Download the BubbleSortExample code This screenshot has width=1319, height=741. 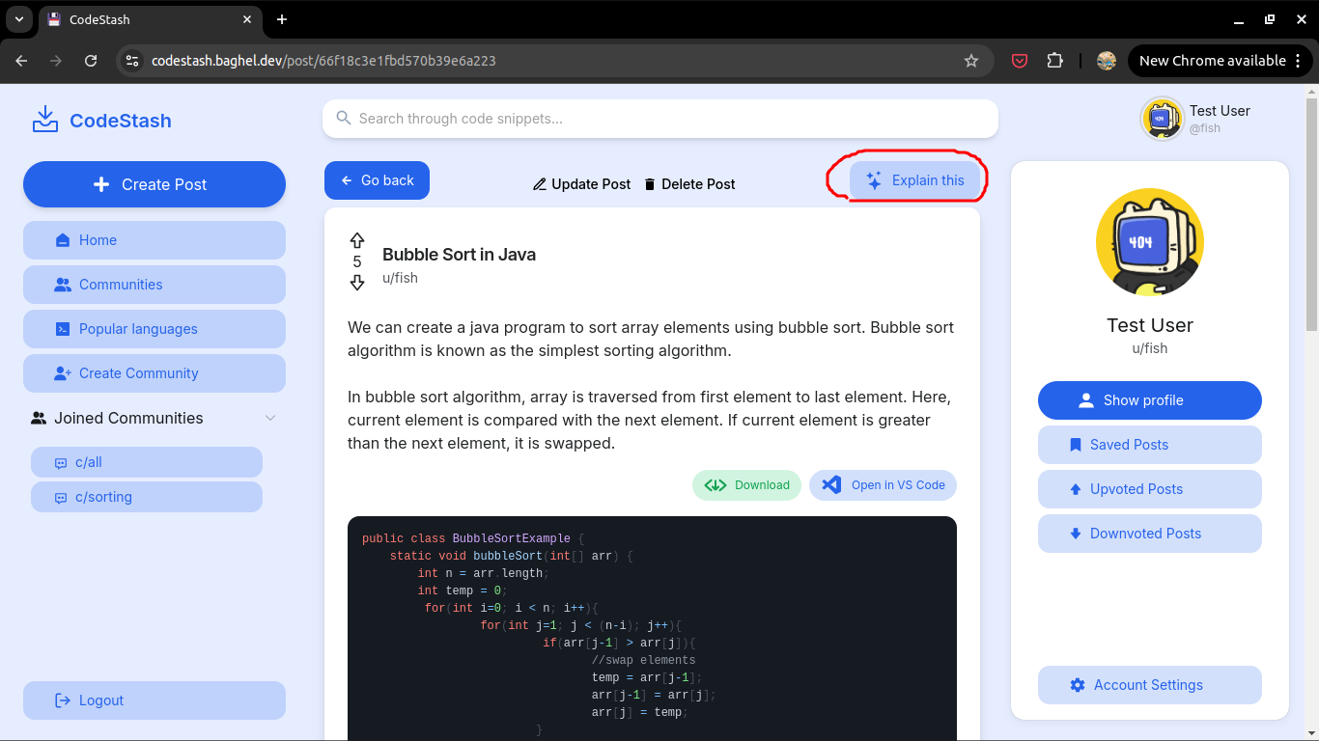coord(746,484)
